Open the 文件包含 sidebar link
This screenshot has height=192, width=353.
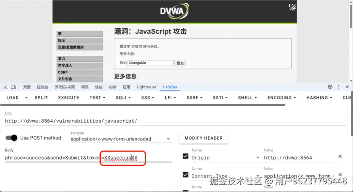pyautogui.click(x=80, y=79)
